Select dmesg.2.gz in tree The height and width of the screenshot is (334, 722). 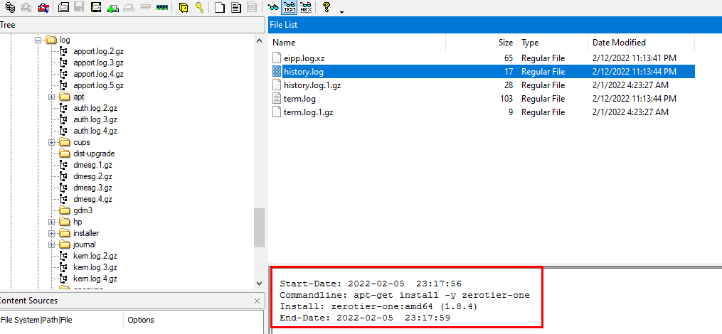click(x=92, y=177)
